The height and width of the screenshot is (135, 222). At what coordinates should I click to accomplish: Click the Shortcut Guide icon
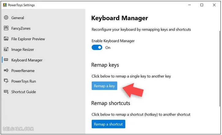(x=6, y=92)
